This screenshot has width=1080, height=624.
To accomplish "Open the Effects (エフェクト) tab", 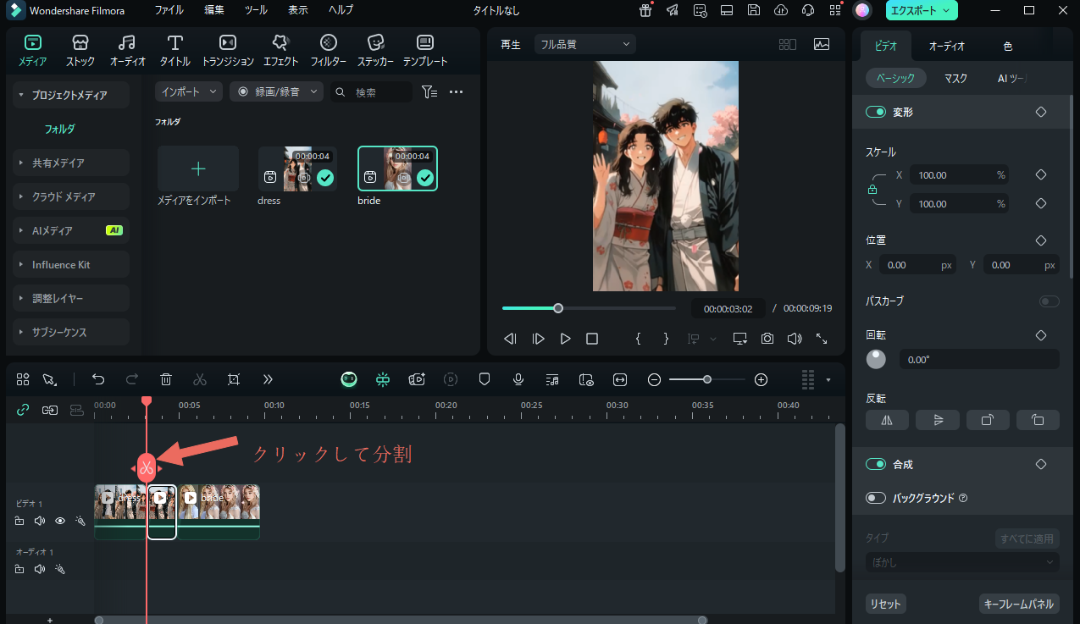I will (x=280, y=51).
